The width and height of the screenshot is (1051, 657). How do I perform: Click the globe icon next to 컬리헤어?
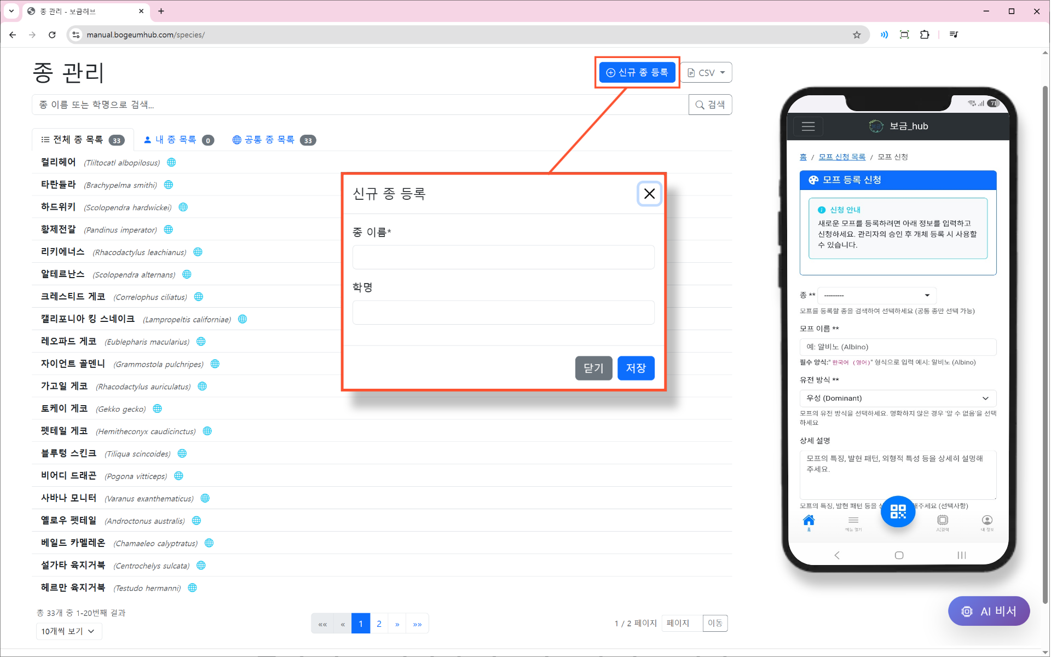(171, 163)
